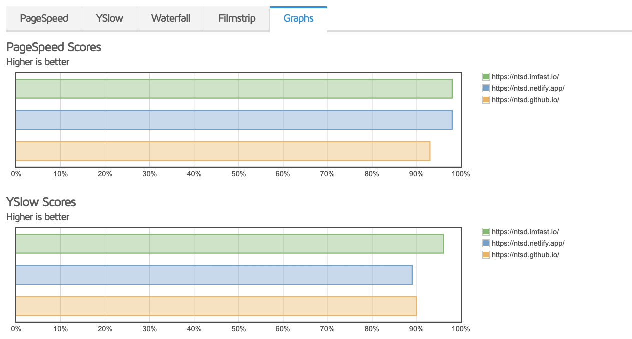Switch to the PageSpeed tab

(44, 18)
